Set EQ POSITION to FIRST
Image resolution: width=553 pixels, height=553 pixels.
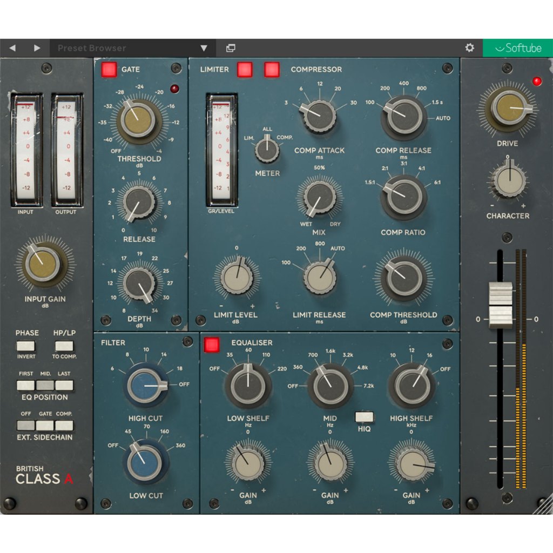25,386
